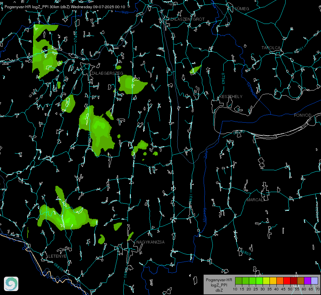Click the KESZTHELY city label
This screenshot has width=321, height=295.
tap(231, 97)
